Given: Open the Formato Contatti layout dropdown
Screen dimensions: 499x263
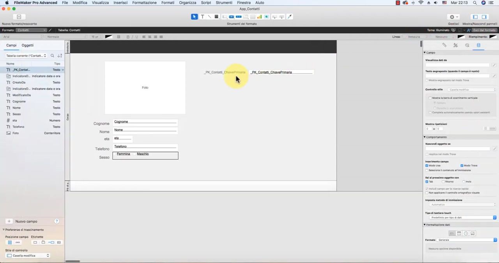Looking at the screenshot, I should coord(32,30).
